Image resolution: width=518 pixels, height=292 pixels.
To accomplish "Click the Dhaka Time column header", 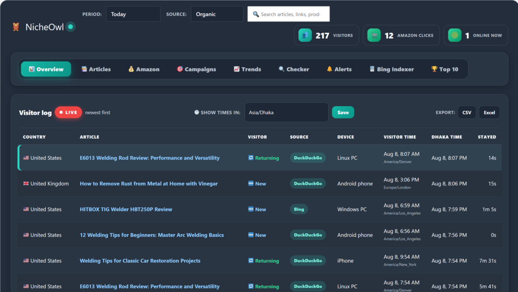I will [x=447, y=137].
